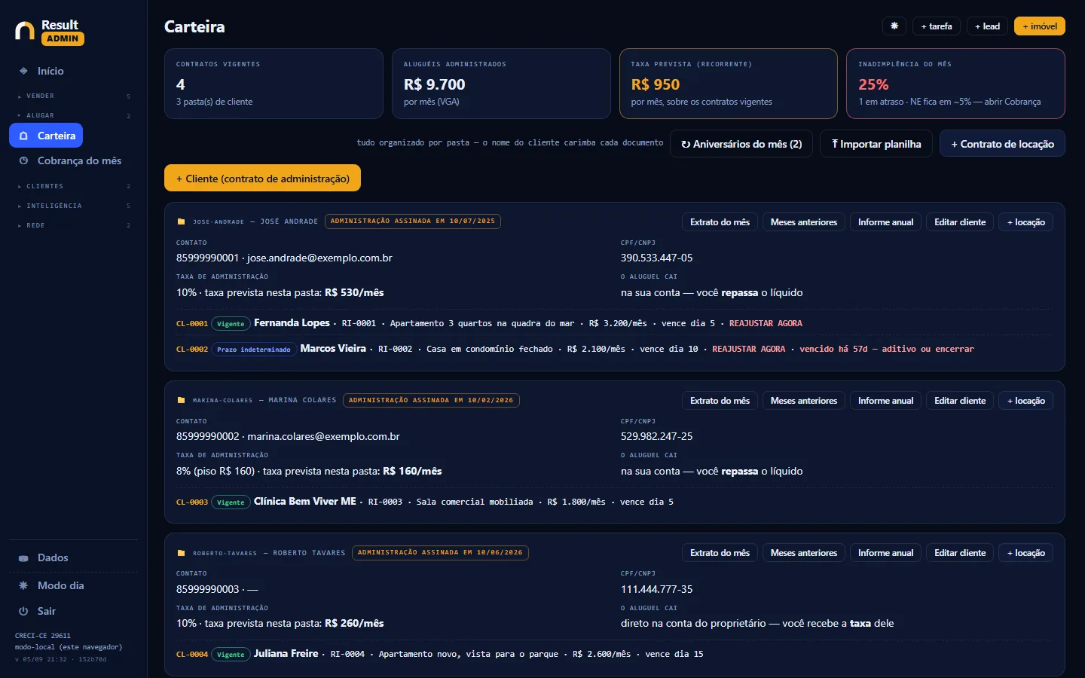Click the + tarefa button
Screen dimensions: 1085x678
(x=937, y=26)
